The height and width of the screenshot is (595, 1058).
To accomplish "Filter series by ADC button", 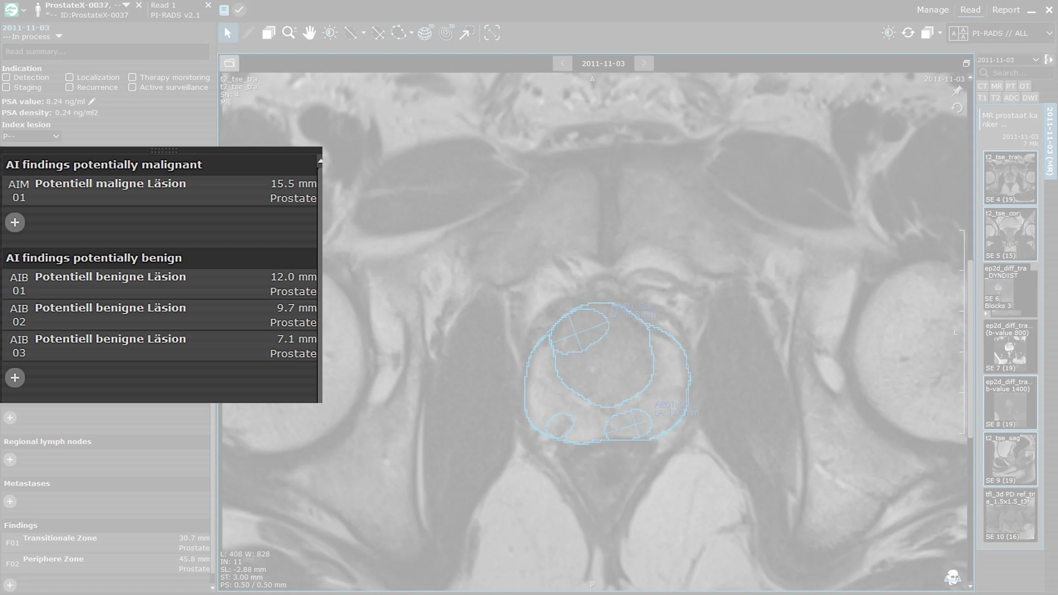I will (x=1011, y=98).
